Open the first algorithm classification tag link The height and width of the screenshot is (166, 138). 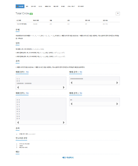24,144
